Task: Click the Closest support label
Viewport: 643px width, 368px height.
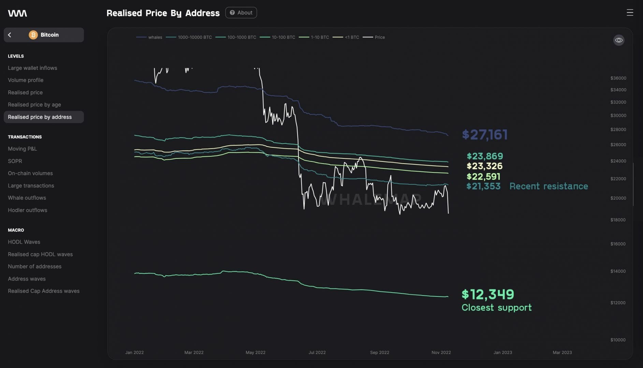Action: pyautogui.click(x=496, y=308)
